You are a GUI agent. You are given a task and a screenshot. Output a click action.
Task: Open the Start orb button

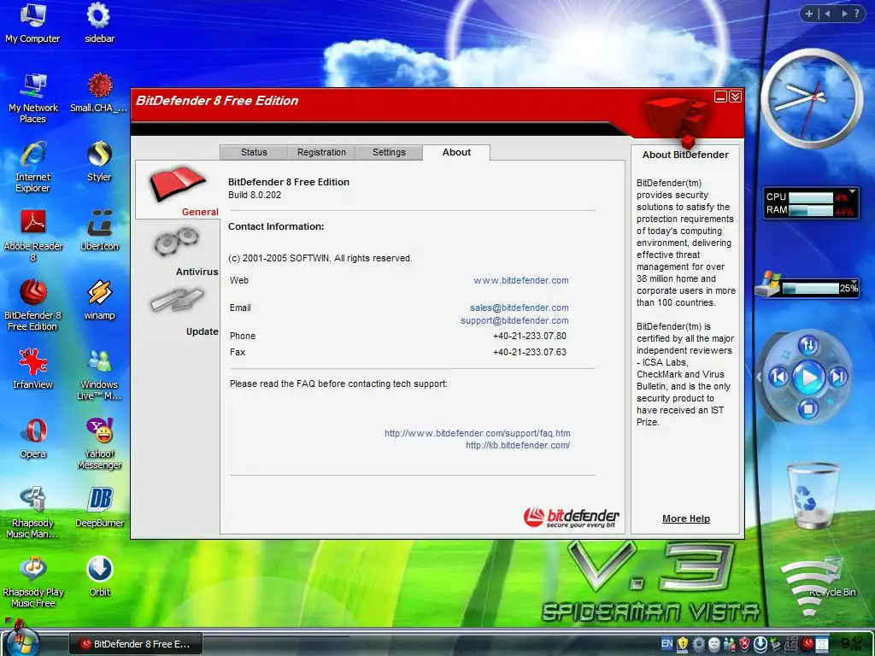pyautogui.click(x=21, y=641)
